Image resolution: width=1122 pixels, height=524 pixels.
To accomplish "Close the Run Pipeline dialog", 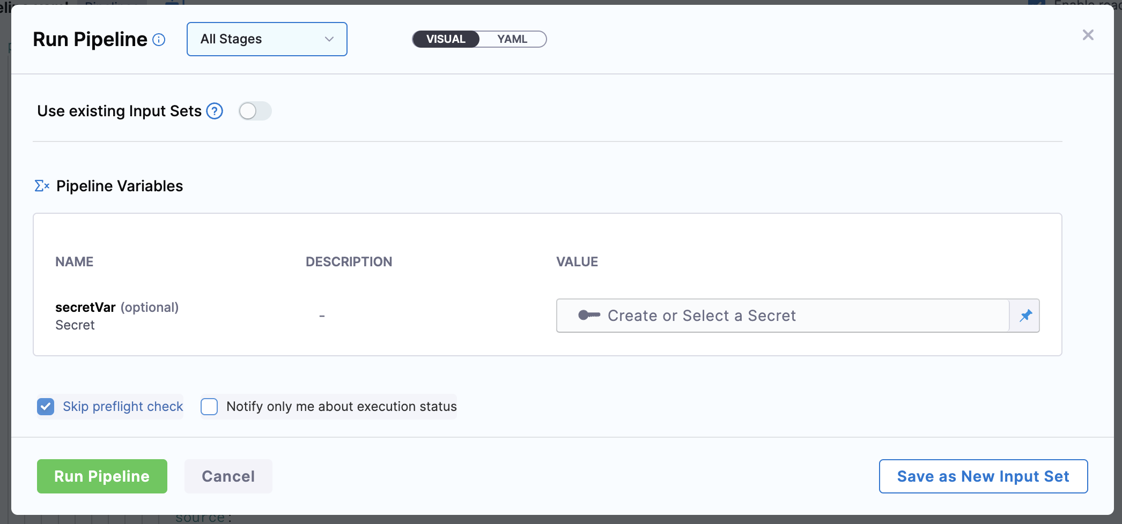I will click(x=1088, y=35).
